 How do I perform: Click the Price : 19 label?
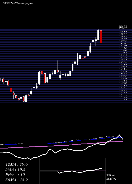coord(15,175)
